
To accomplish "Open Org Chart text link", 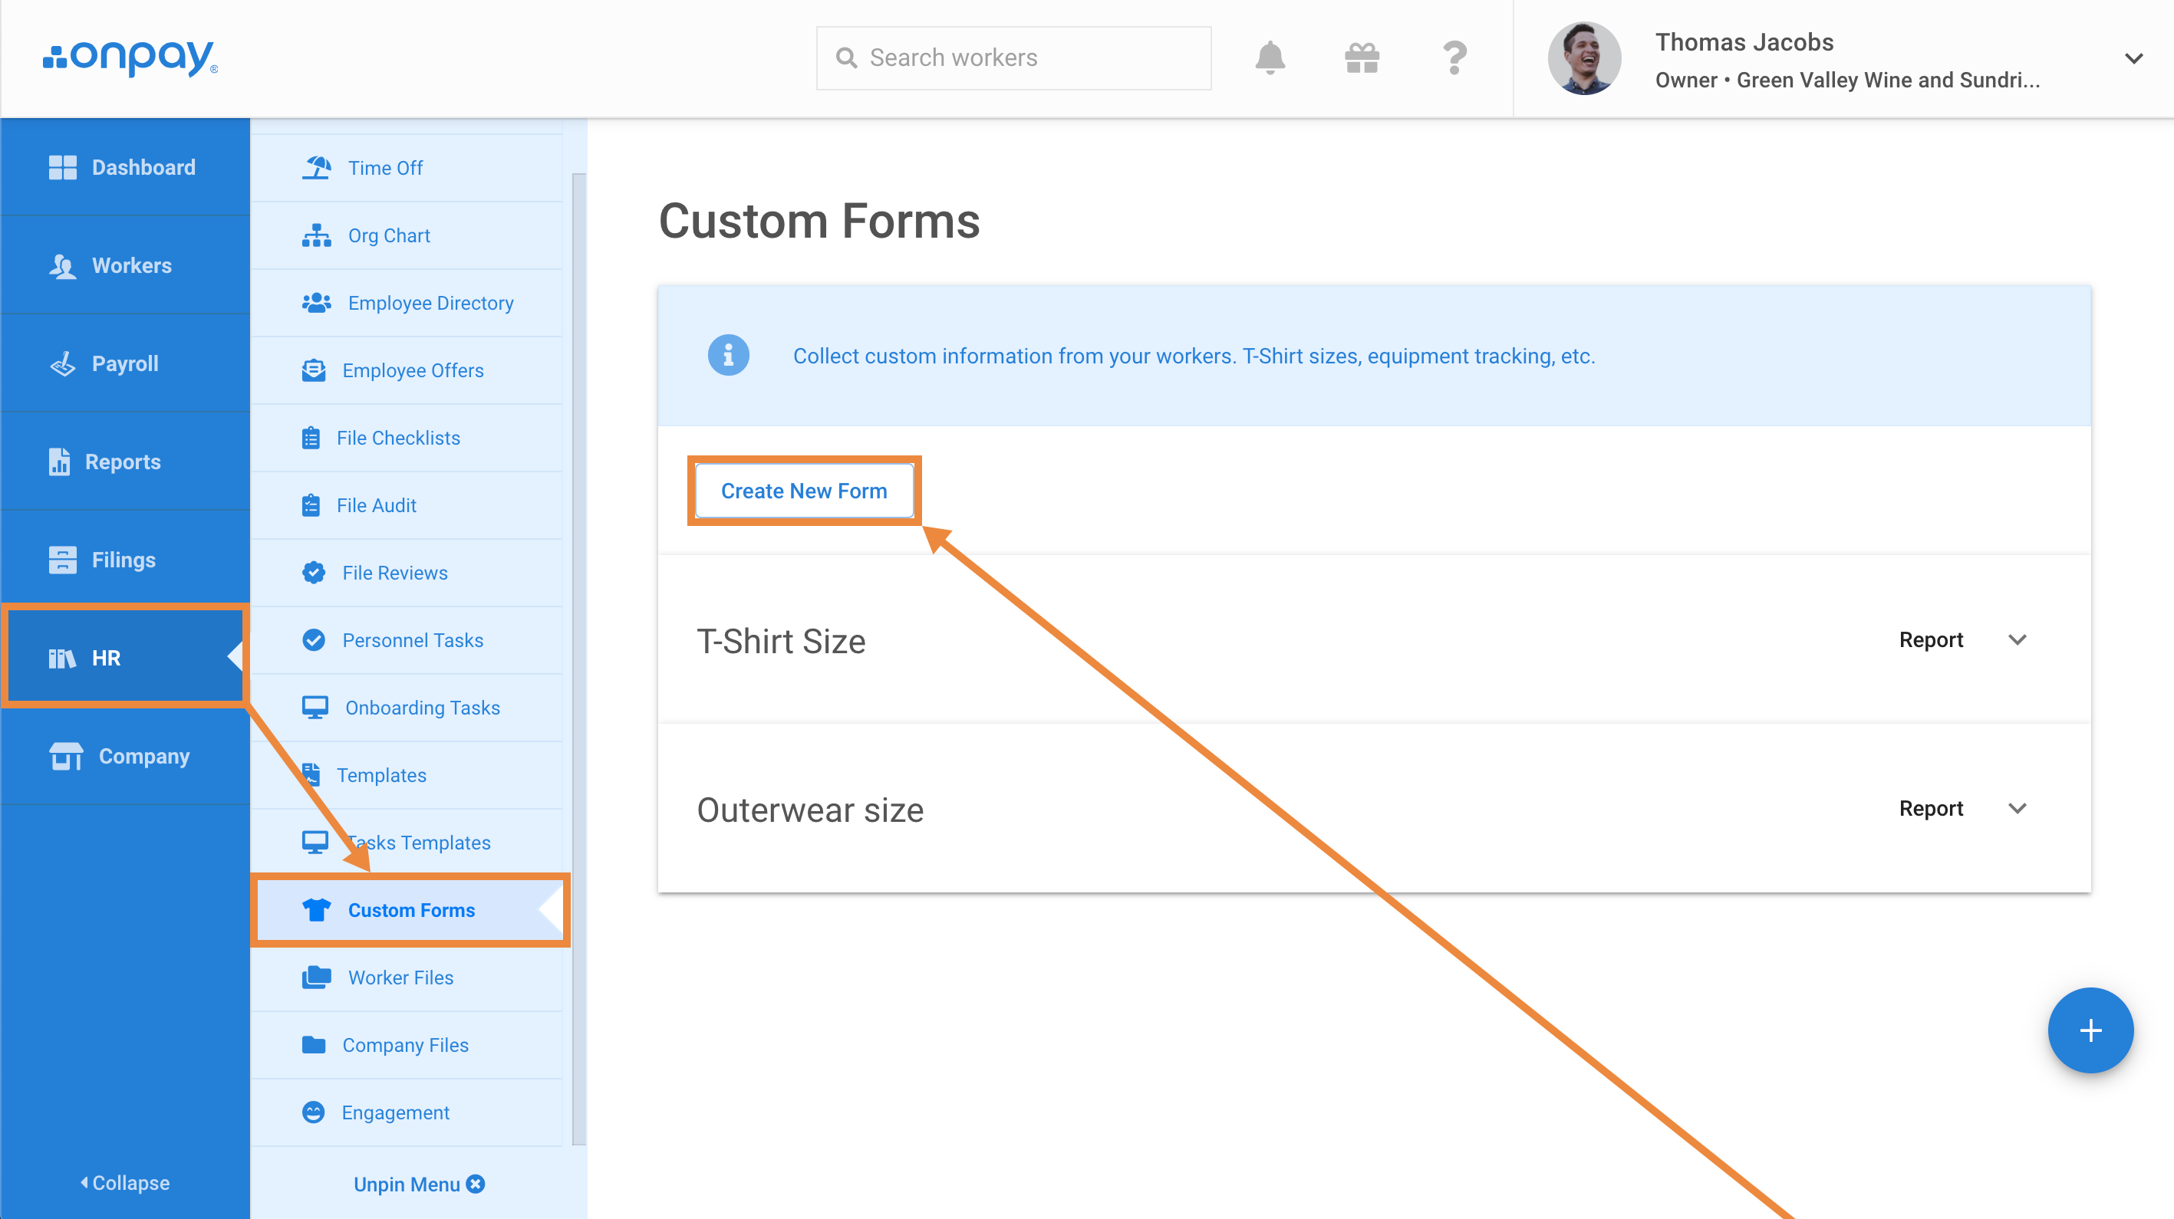I will click(x=389, y=235).
